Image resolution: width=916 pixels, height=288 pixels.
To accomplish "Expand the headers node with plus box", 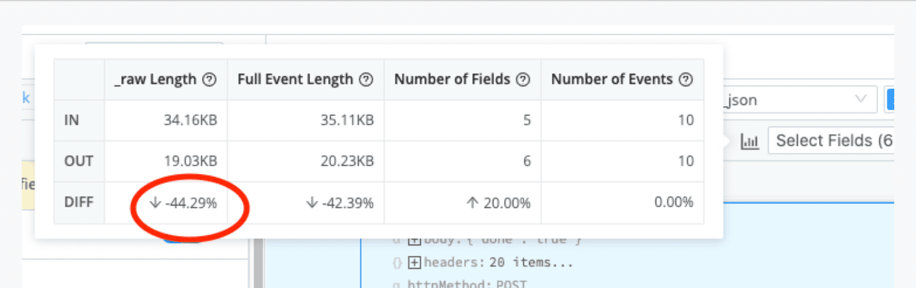I will (x=414, y=263).
